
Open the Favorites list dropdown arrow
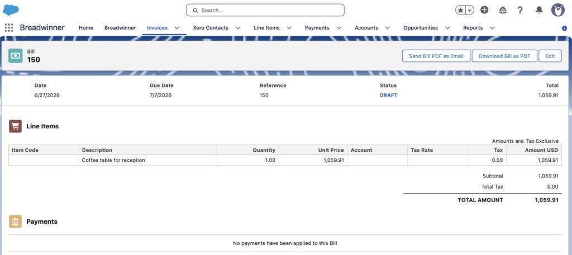pyautogui.click(x=470, y=10)
